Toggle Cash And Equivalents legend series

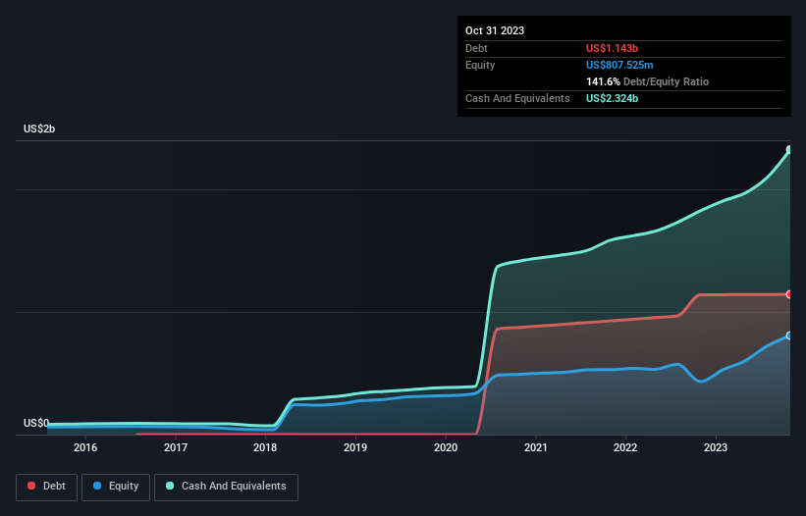226,487
